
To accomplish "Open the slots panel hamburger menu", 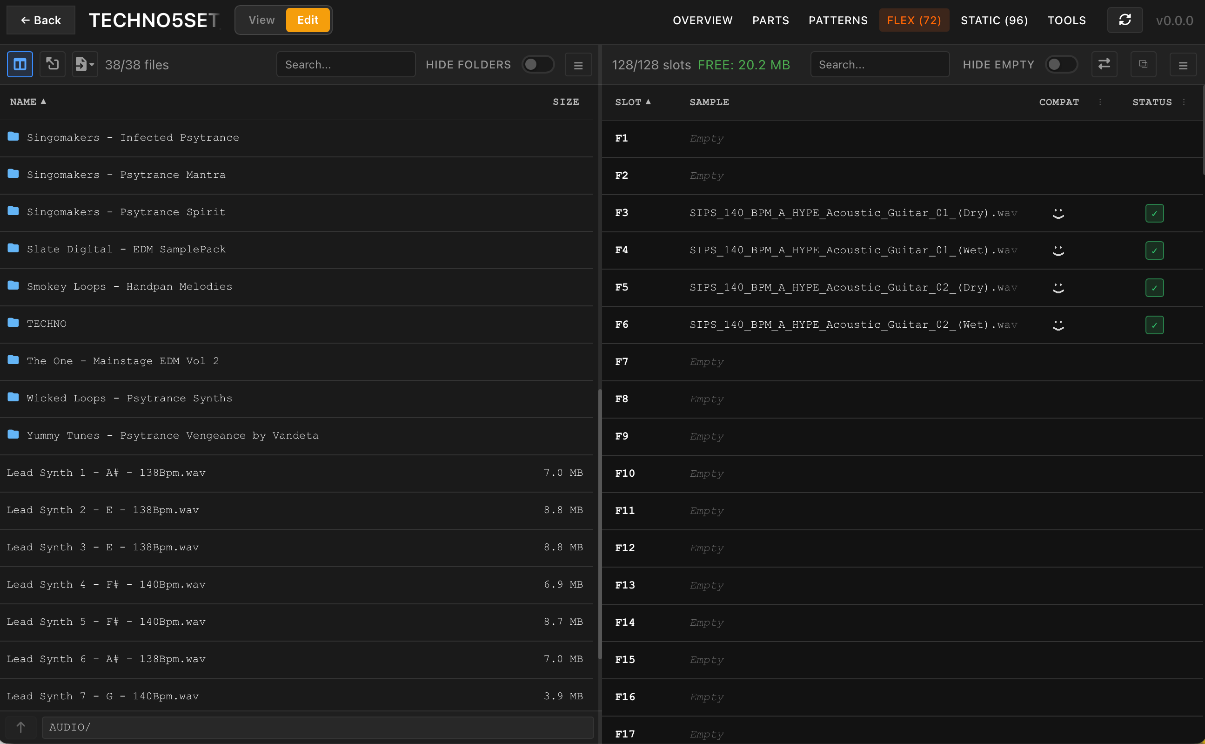I will pyautogui.click(x=1183, y=64).
